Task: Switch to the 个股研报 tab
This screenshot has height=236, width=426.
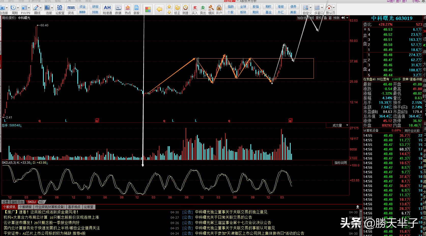Action: pyautogui.click(x=25, y=207)
